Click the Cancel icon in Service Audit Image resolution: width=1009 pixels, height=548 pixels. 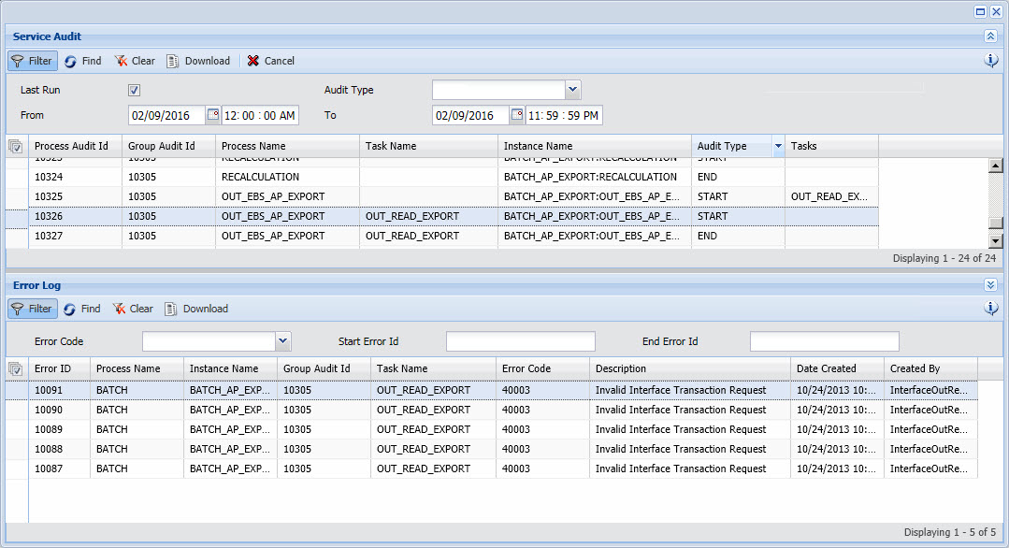[x=253, y=61]
